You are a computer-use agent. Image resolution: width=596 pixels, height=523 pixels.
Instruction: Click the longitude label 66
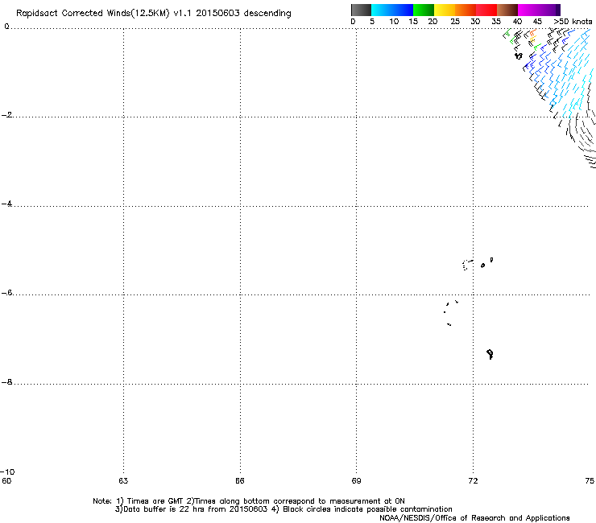tap(240, 481)
